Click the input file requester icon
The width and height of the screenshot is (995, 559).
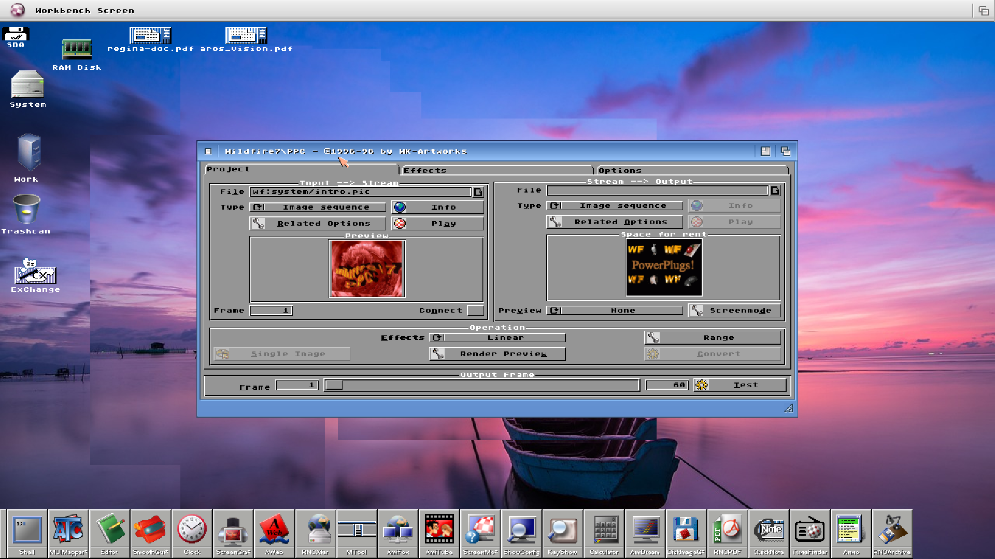click(478, 192)
